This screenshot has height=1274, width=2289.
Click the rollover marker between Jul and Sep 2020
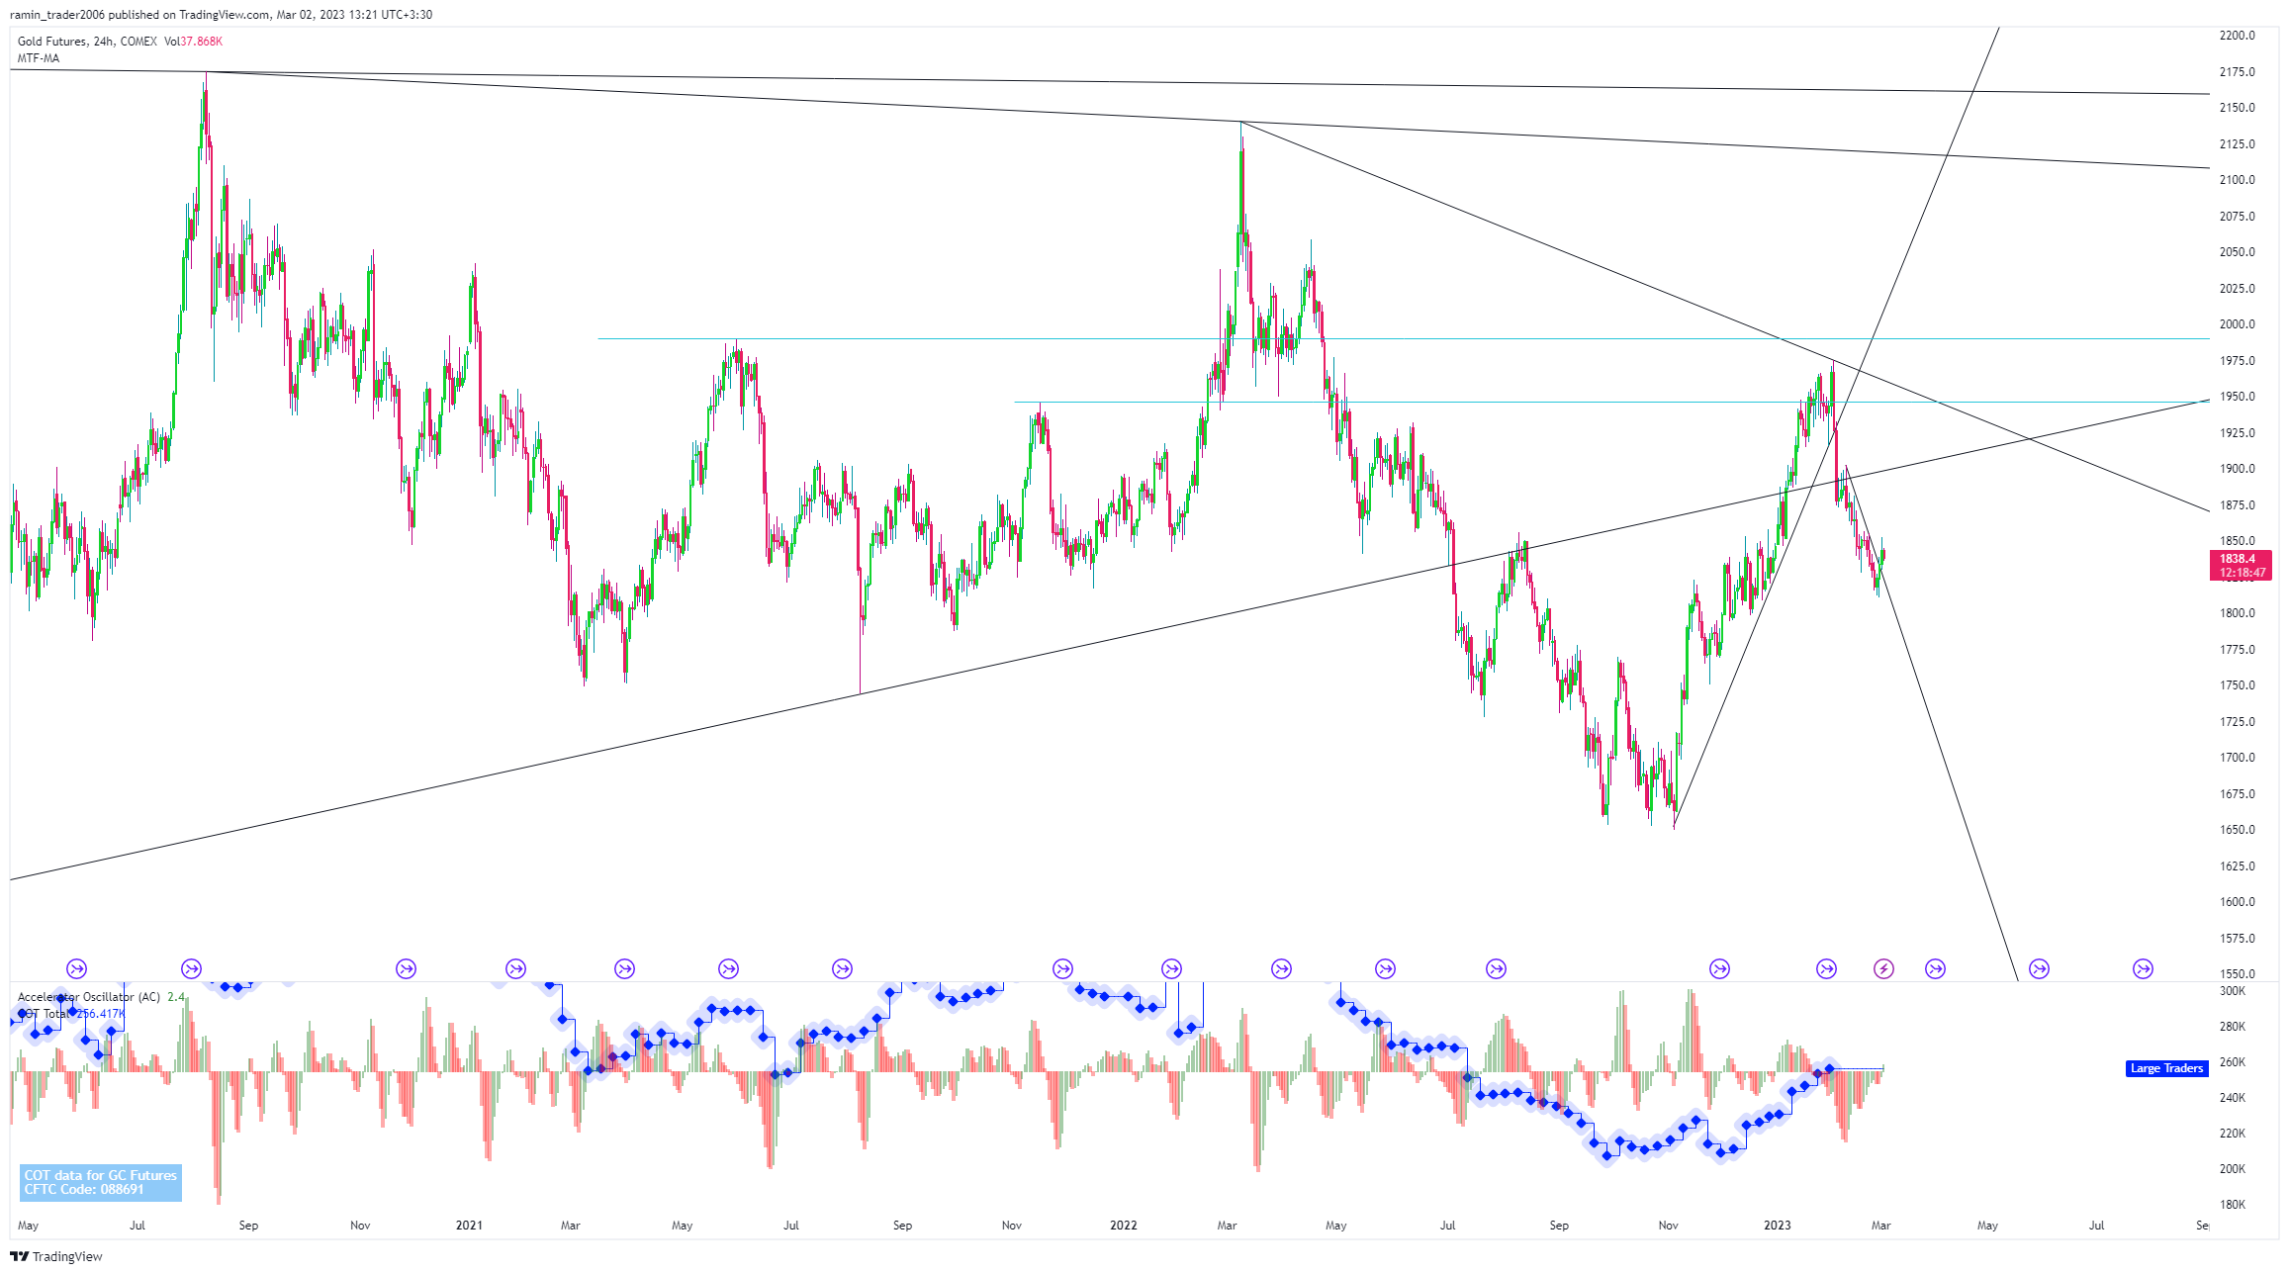(x=191, y=968)
